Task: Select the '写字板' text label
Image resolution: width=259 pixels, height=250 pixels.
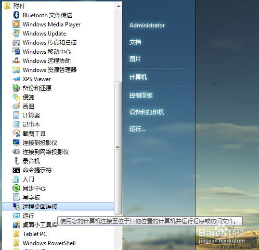Action: (x=31, y=198)
